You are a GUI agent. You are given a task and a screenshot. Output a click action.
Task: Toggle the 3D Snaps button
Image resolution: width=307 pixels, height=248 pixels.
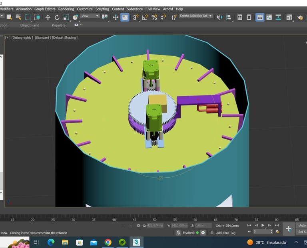136,17
